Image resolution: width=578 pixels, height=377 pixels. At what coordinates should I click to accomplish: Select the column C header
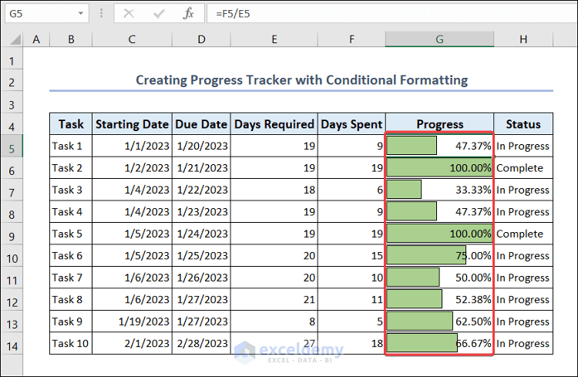132,39
